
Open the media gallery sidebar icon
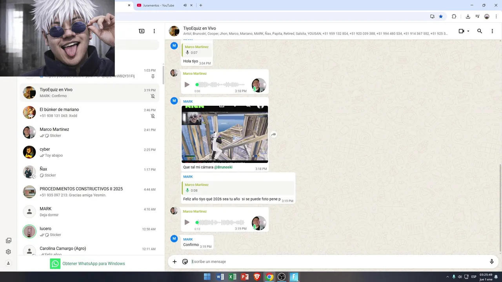tap(8, 240)
